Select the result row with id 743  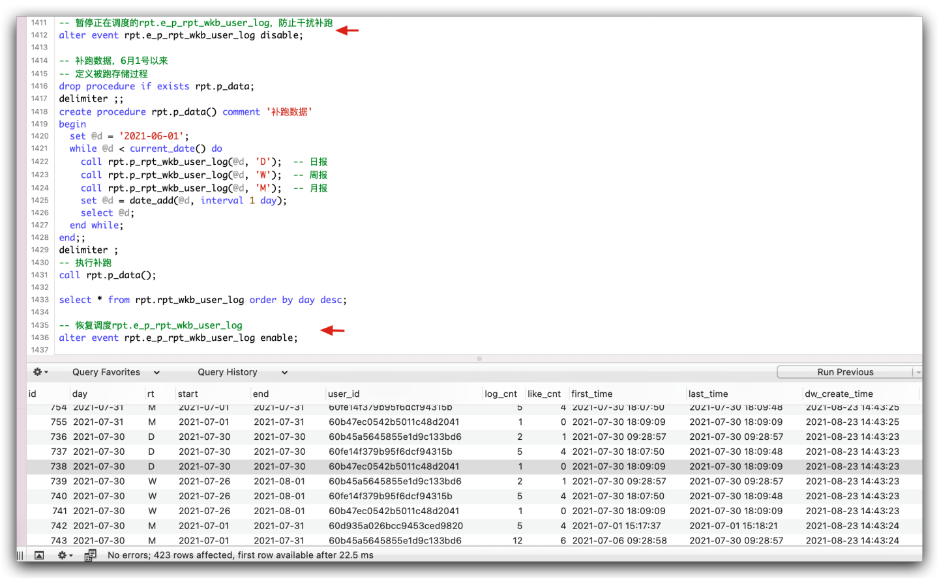[474, 540]
